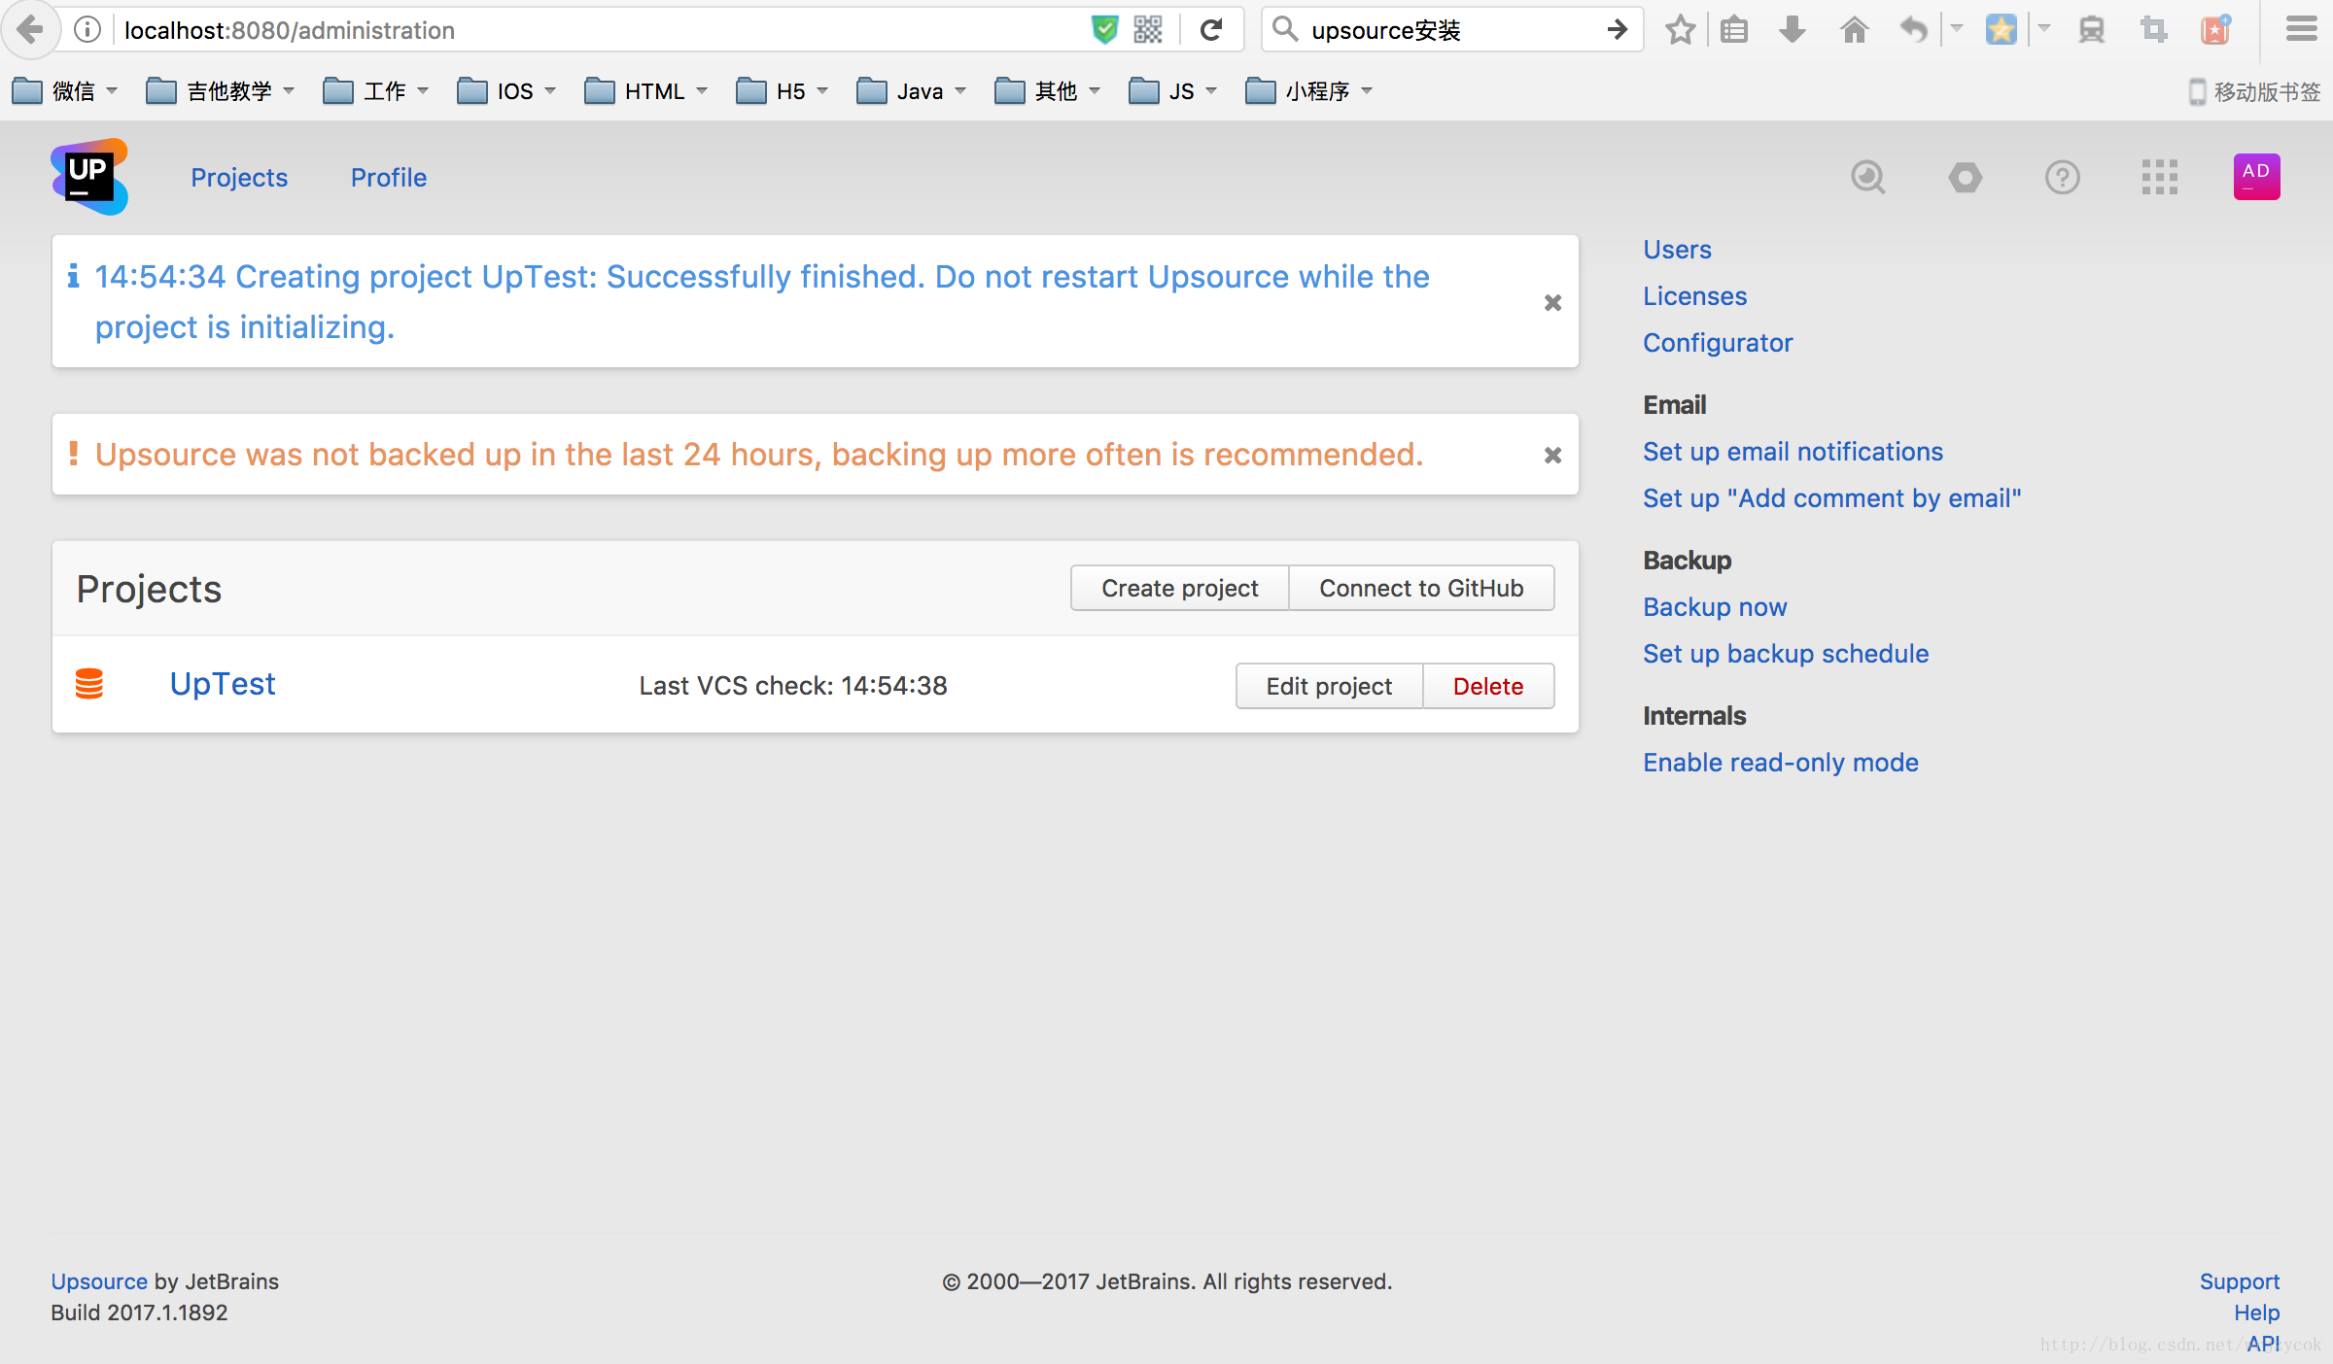The height and width of the screenshot is (1364, 2333).
Task: Expand the 工作 bookmarks folder
Action: 375,91
